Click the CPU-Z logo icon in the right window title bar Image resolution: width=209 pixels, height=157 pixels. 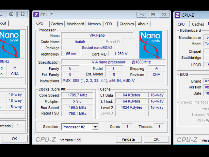tap(177, 15)
